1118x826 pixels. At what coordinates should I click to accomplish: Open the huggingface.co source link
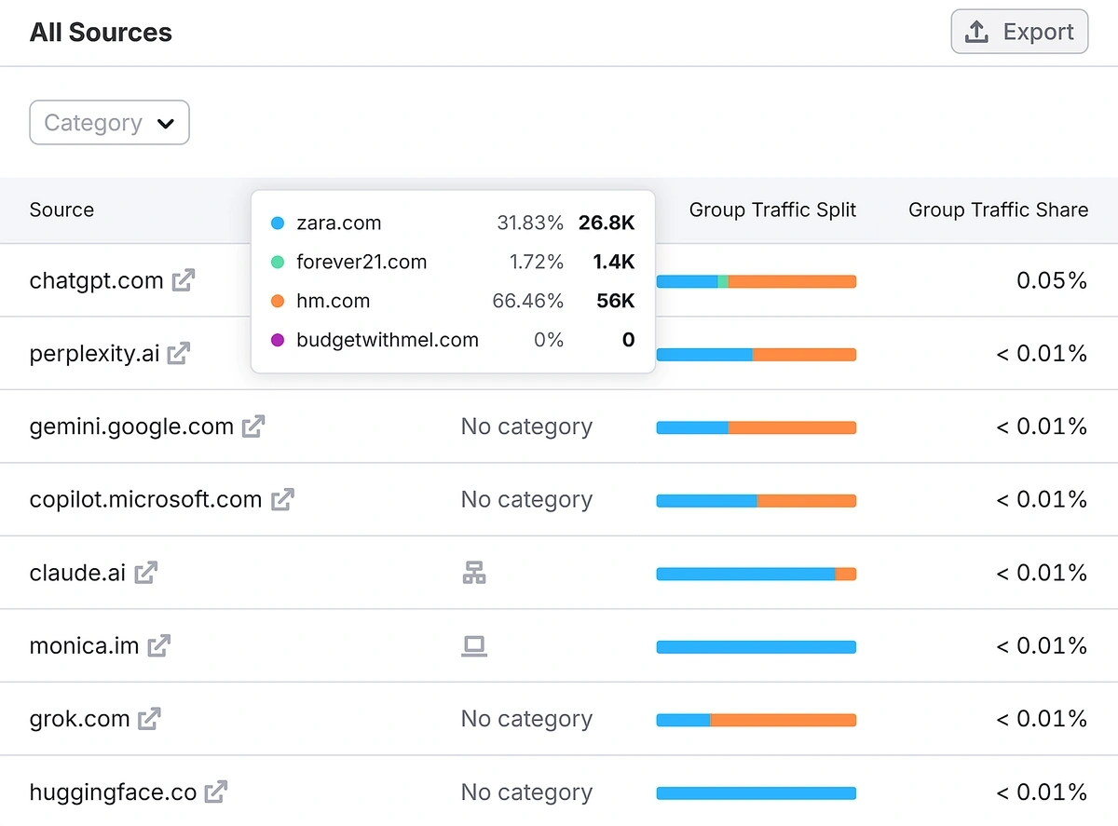coord(113,792)
